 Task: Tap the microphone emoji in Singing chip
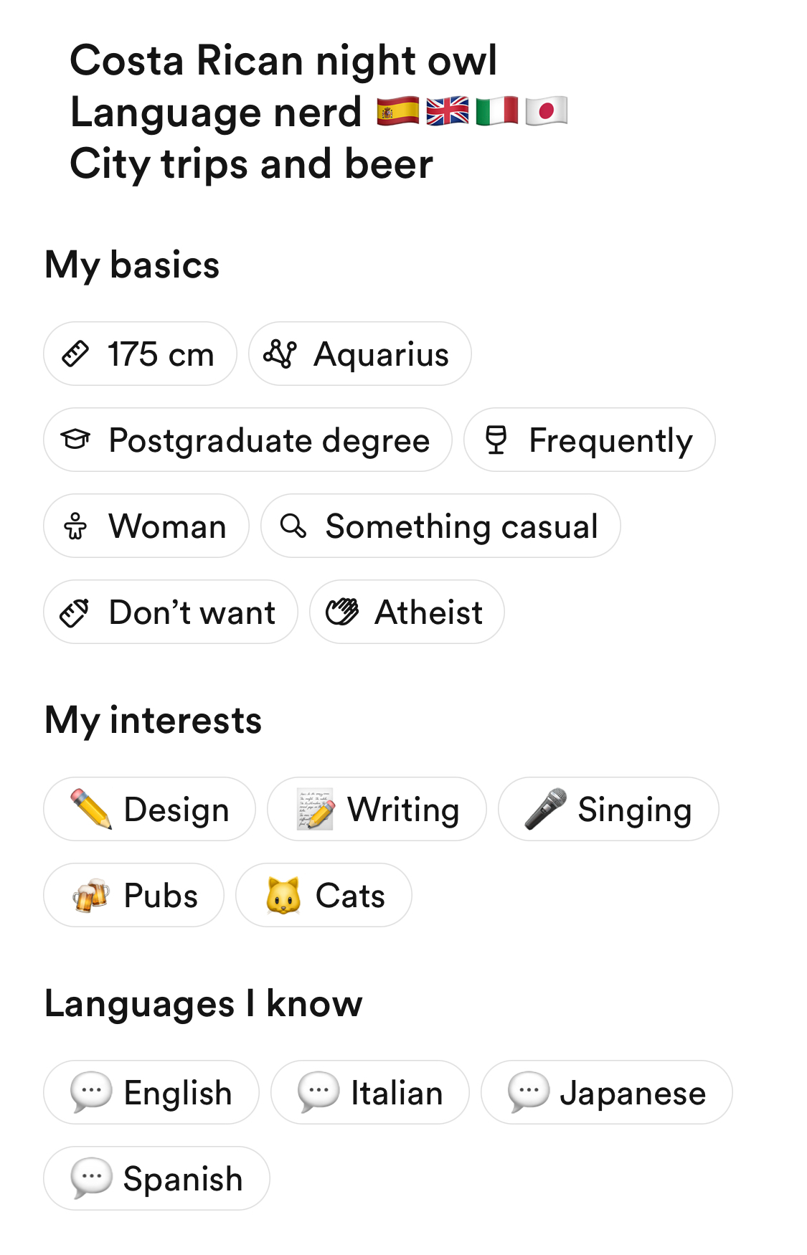tap(546, 809)
